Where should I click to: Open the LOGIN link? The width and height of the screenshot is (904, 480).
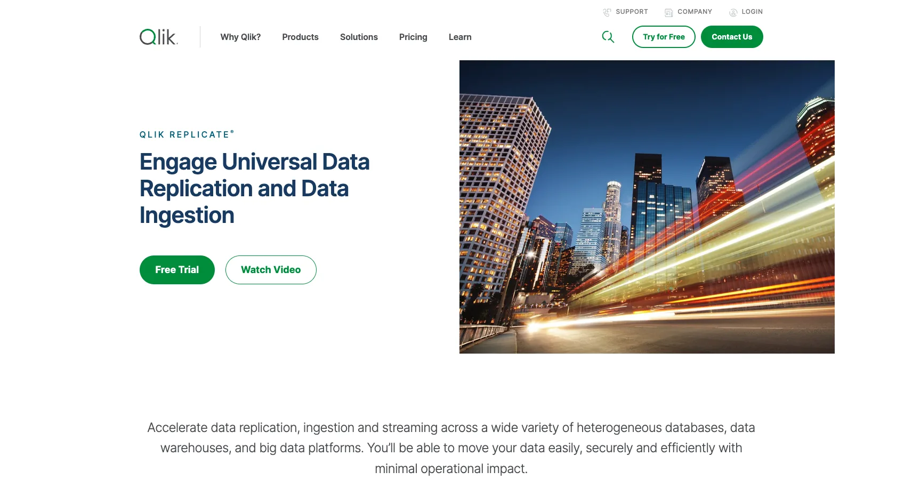[x=752, y=12]
